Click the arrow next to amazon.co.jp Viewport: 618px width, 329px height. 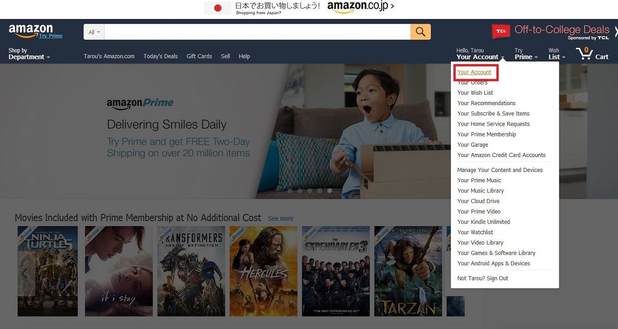(x=393, y=7)
